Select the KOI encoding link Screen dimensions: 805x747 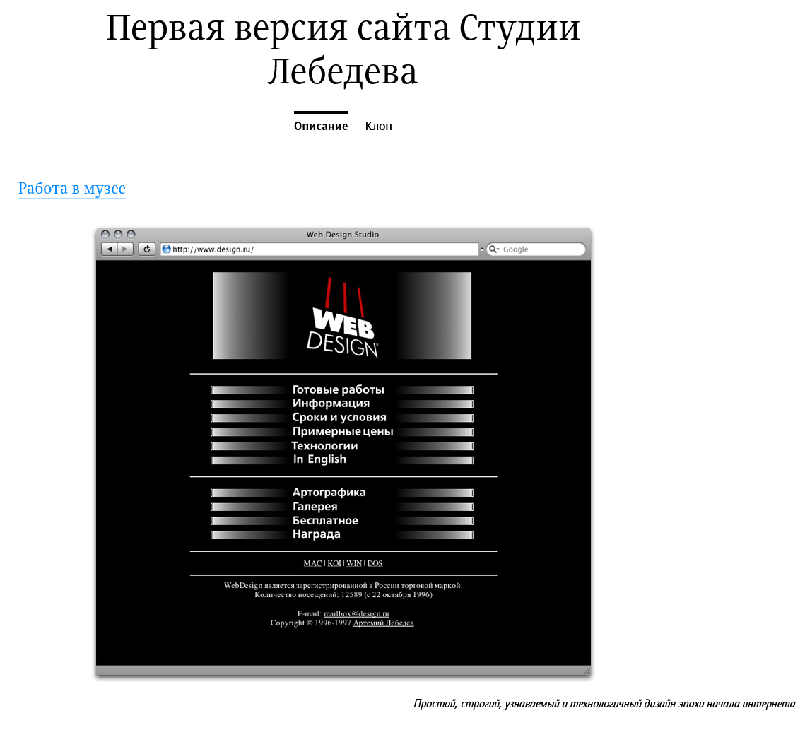tap(334, 564)
